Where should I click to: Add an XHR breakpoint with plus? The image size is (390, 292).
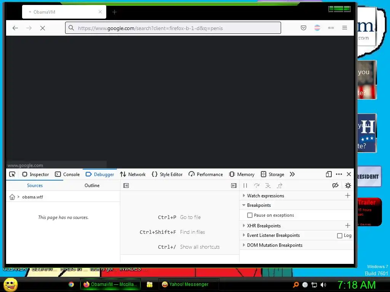348,225
